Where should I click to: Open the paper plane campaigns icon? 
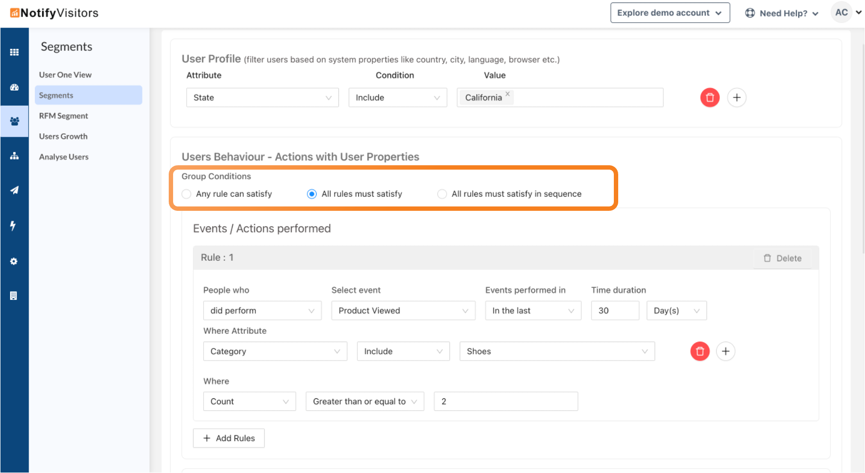(14, 190)
